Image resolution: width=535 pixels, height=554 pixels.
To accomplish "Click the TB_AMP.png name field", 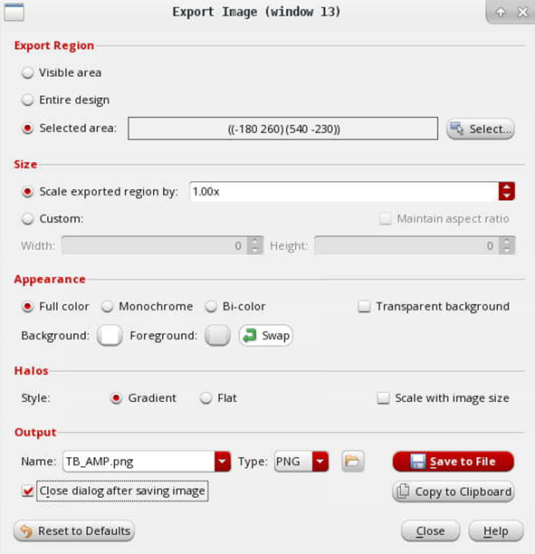I will tap(139, 461).
